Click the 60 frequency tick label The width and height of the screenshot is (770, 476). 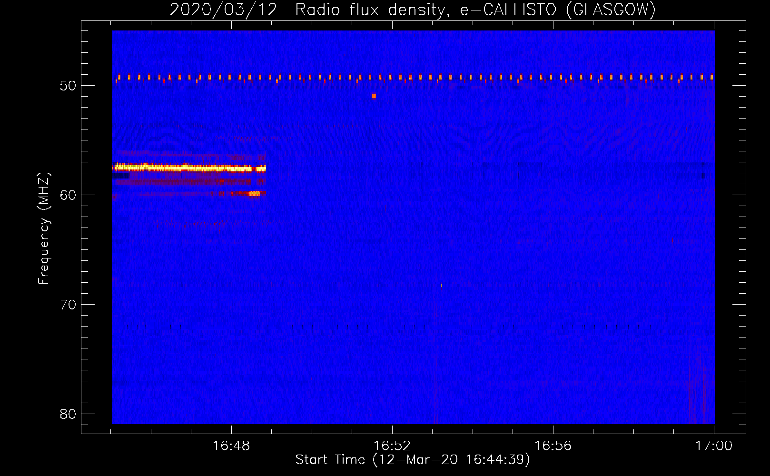pyautogui.click(x=68, y=195)
